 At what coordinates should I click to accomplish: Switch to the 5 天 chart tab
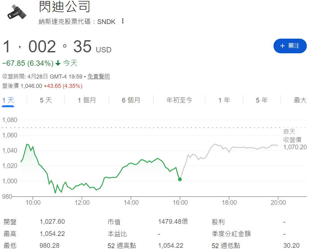(45, 100)
